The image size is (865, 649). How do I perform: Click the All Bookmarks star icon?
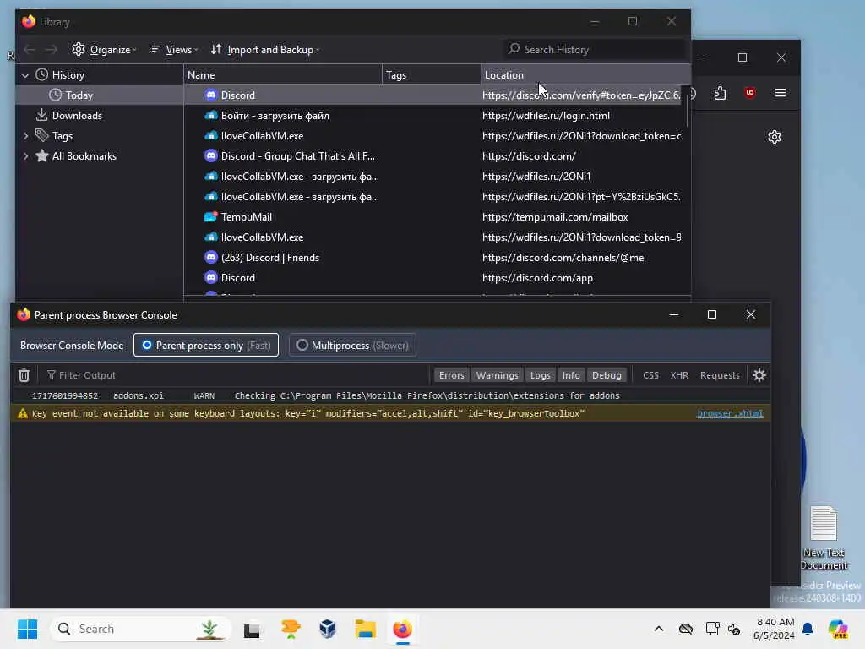click(x=42, y=156)
